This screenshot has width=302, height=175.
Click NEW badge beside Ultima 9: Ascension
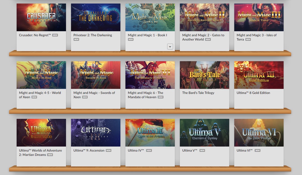pyautogui.click(x=109, y=150)
